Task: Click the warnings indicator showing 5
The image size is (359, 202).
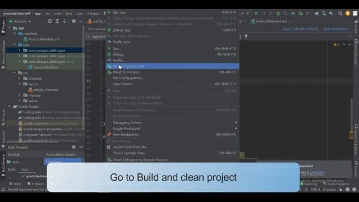Action: 337,44
